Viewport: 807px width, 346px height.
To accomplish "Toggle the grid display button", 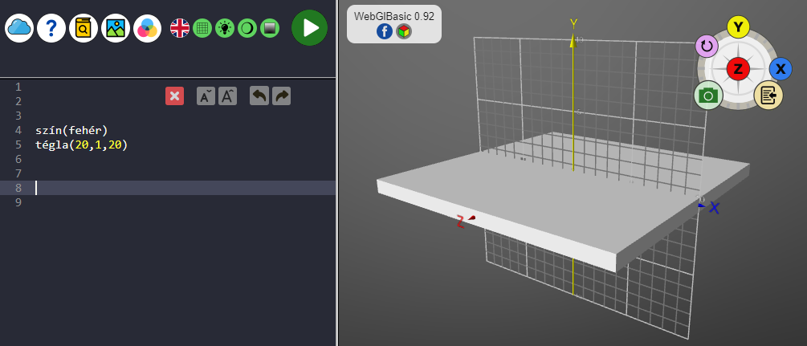I will tap(202, 29).
